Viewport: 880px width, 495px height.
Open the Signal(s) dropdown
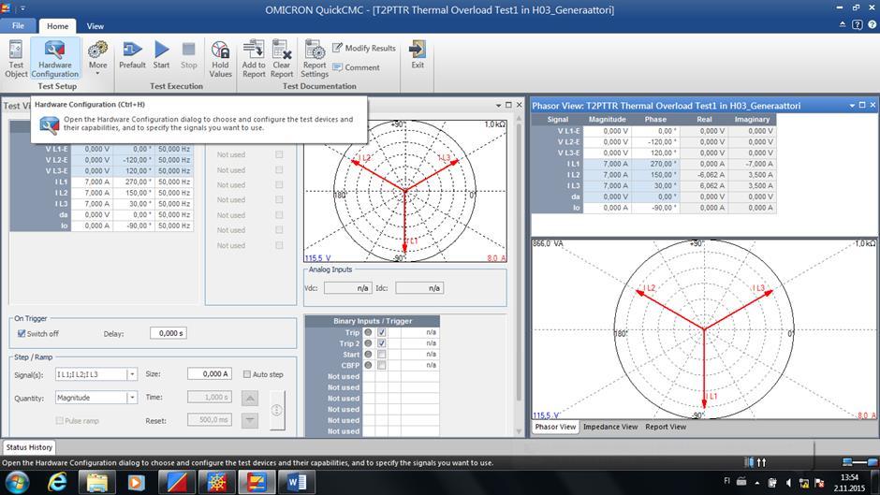[132, 374]
